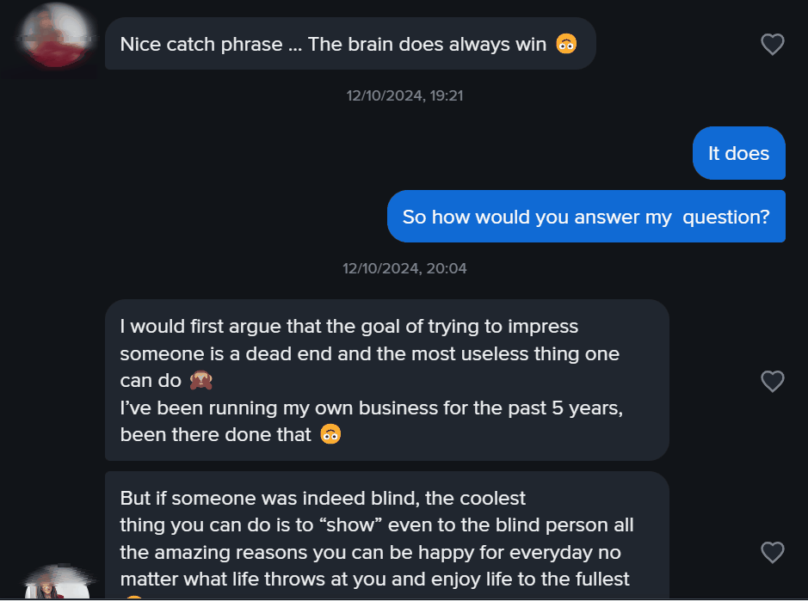Click the "But if someone was indeed blind" line

coord(323,499)
